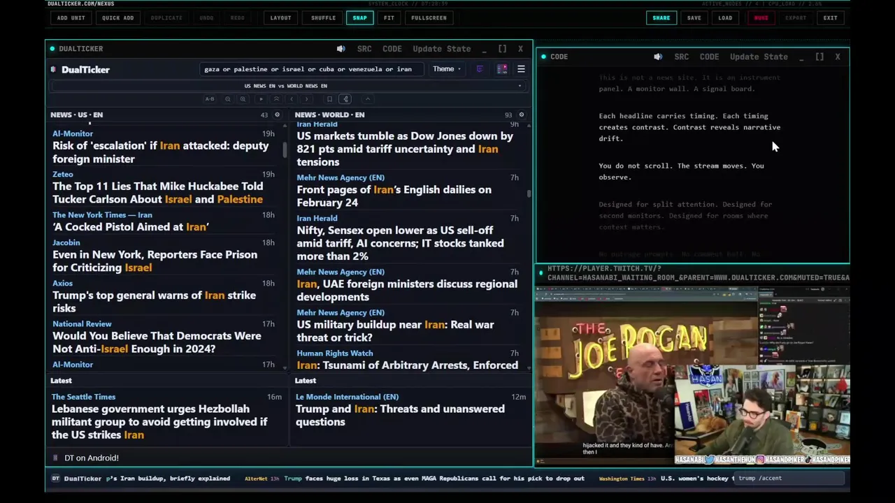Click the DT on Android! link
The width and height of the screenshot is (895, 503).
(92, 458)
